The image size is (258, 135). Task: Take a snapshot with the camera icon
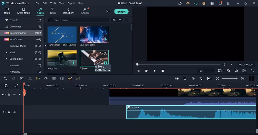pyautogui.click(x=228, y=71)
